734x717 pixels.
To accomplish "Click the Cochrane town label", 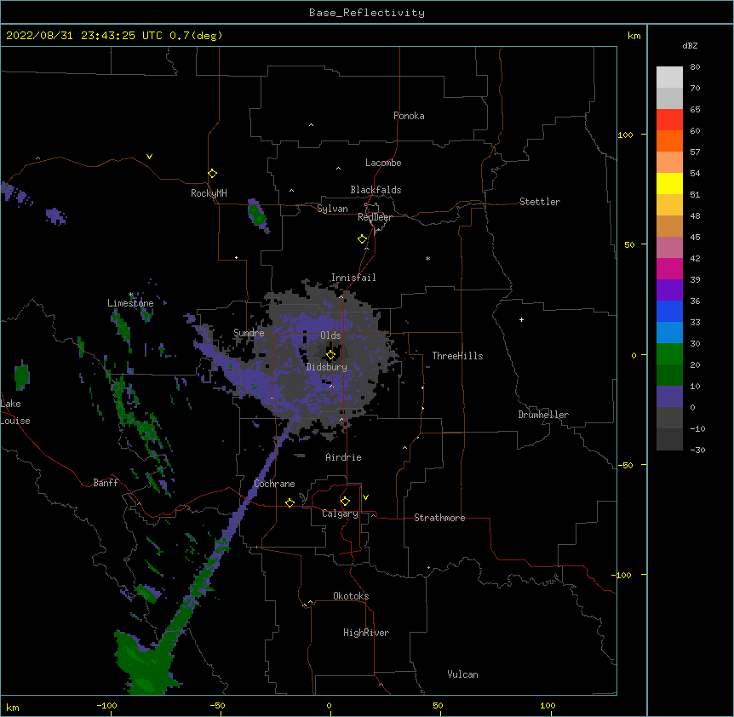I will 274,484.
